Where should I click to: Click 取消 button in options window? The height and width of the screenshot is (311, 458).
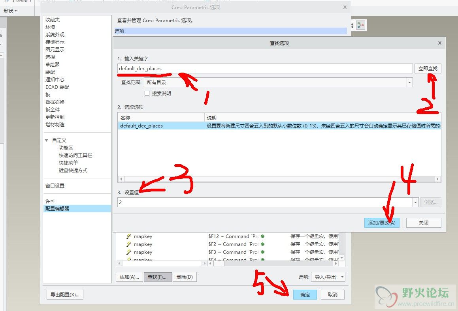[x=332, y=294]
